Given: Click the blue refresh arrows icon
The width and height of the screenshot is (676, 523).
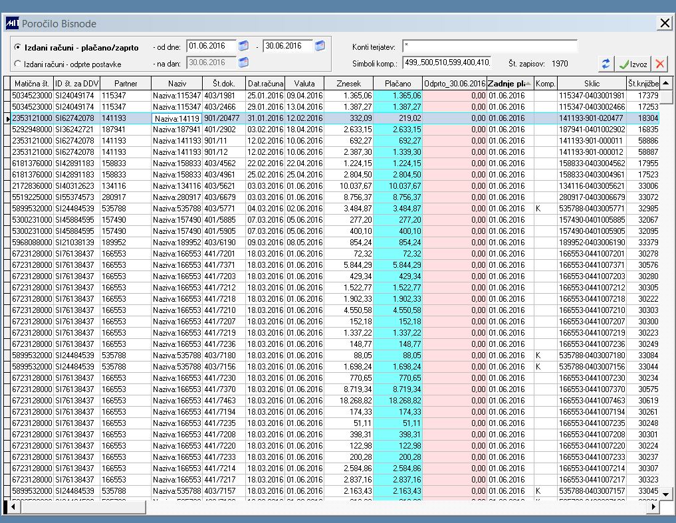Looking at the screenshot, I should point(606,64).
